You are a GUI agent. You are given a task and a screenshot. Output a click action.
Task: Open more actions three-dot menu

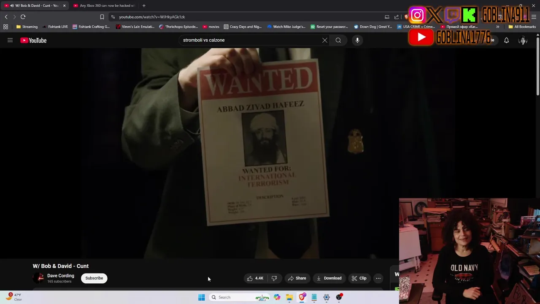(x=378, y=278)
